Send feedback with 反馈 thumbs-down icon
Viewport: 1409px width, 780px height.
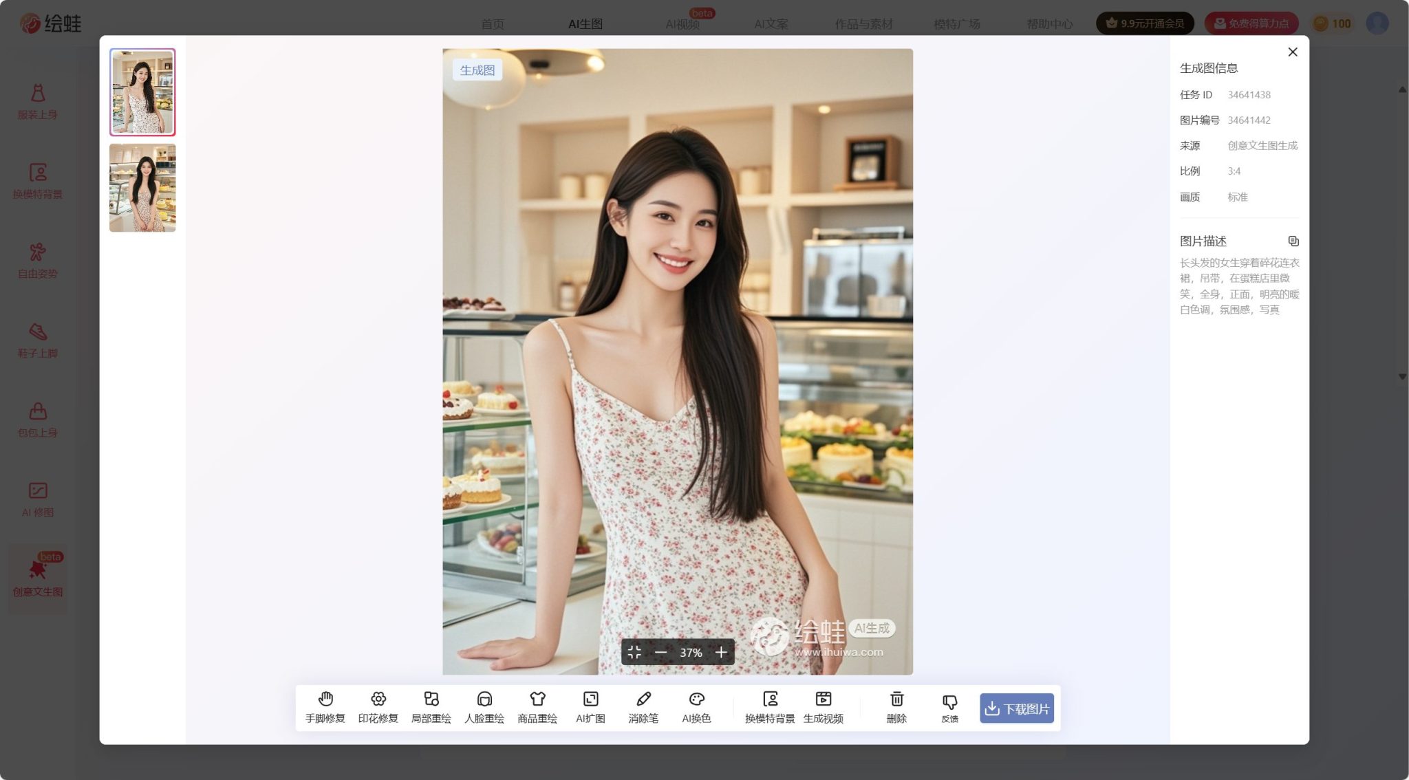pos(950,708)
